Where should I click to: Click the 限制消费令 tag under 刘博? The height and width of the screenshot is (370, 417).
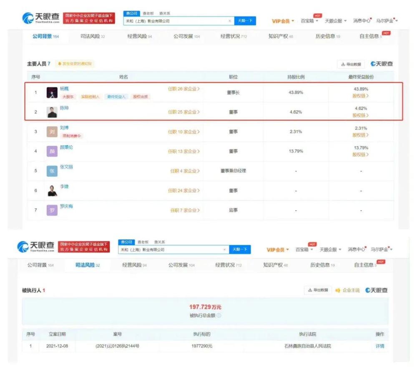tap(71, 136)
